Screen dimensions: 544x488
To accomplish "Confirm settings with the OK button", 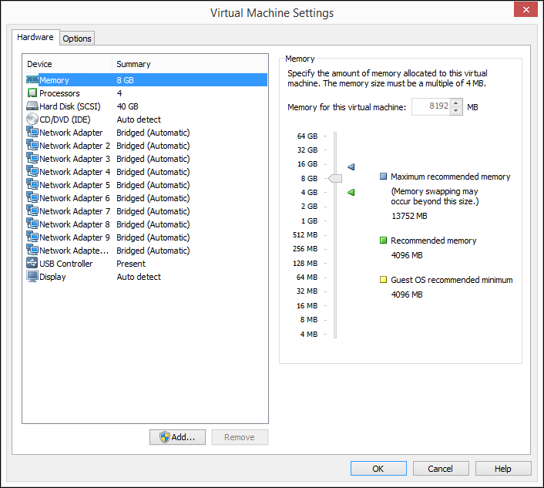I will (378, 469).
